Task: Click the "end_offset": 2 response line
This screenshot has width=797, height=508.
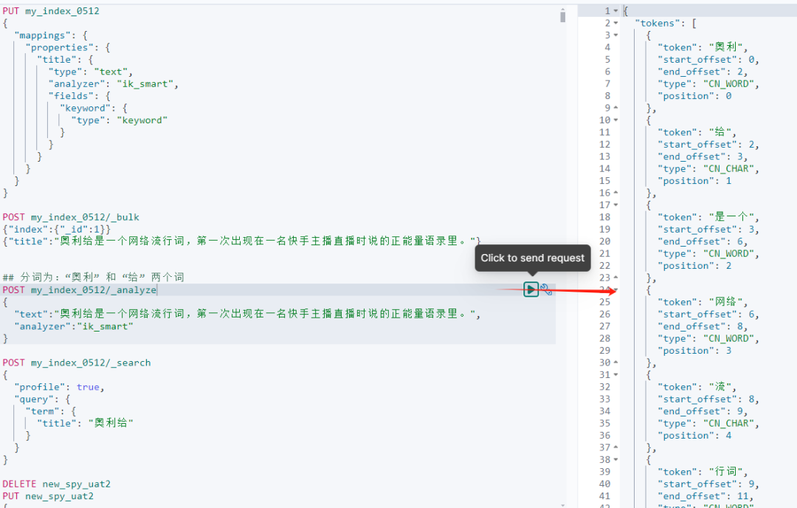Action: [x=703, y=72]
